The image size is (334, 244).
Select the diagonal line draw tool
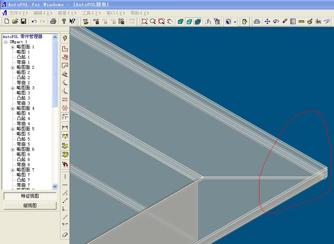(65, 200)
